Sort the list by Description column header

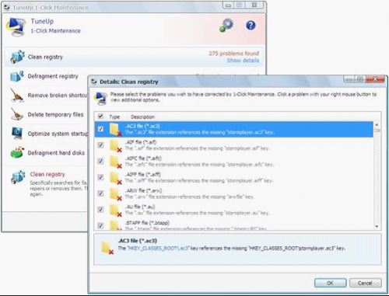click(x=142, y=117)
